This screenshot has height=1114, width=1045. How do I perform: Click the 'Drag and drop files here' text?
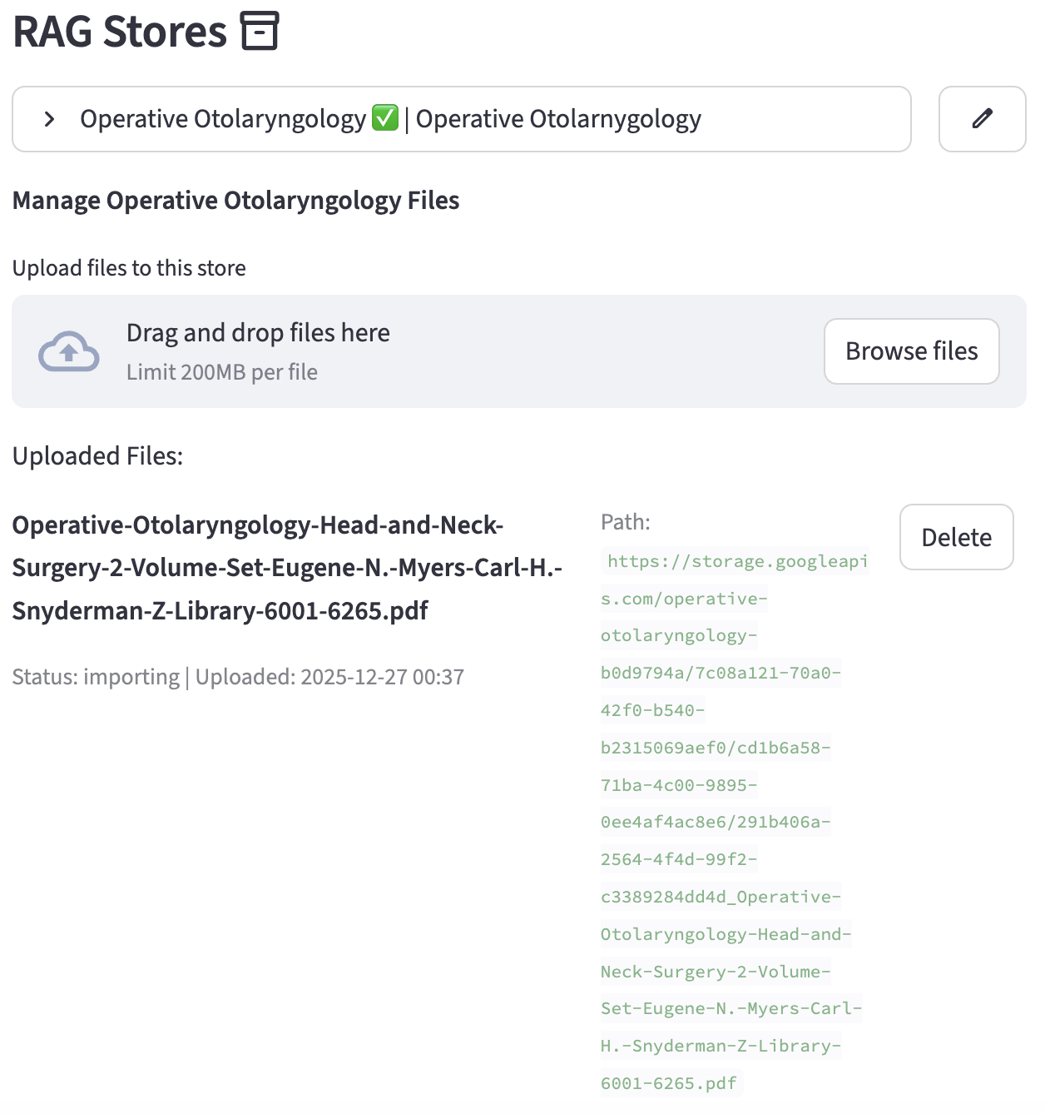coord(258,333)
